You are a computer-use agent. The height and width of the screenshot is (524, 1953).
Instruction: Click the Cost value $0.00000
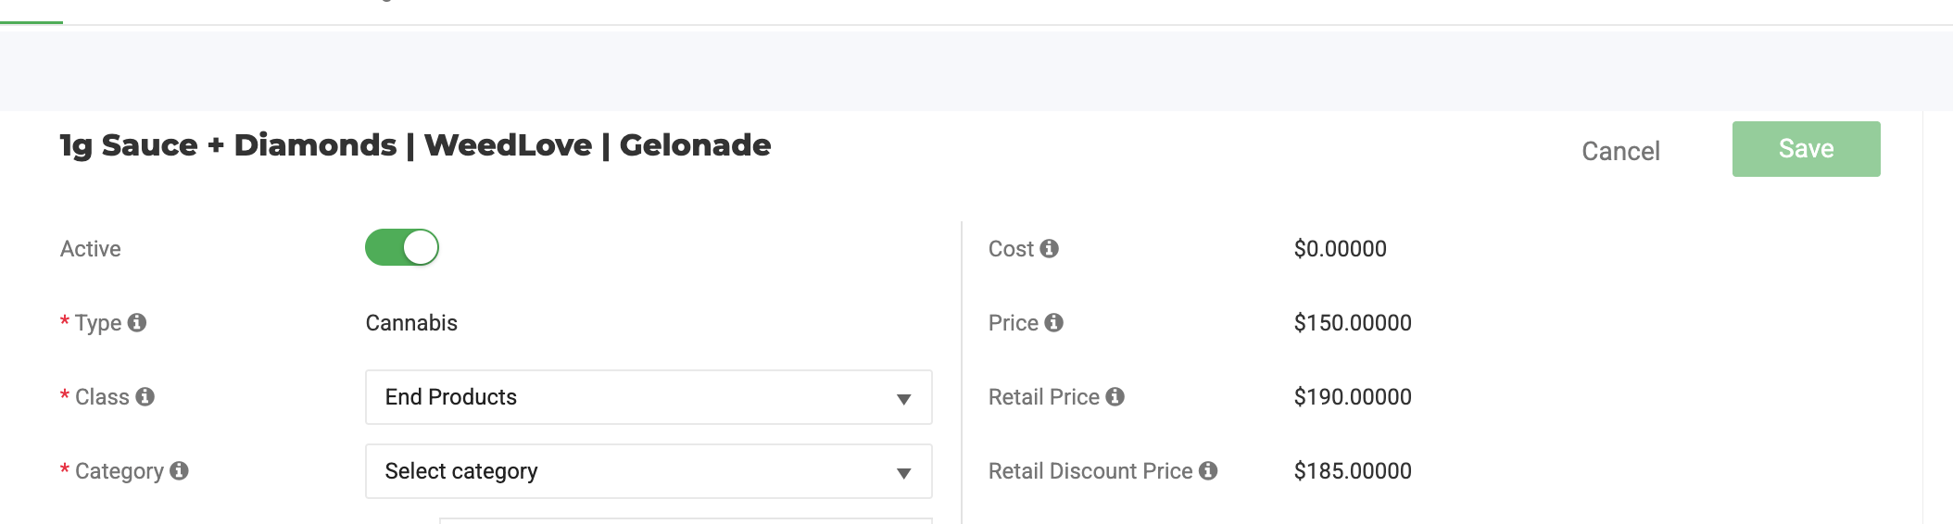click(1340, 249)
